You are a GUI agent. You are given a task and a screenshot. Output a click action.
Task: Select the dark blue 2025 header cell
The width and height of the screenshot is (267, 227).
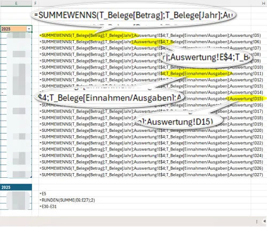tap(16, 187)
